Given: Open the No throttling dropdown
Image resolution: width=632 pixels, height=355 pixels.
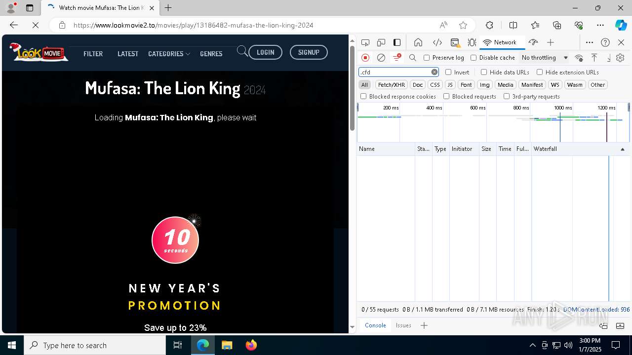Looking at the screenshot, I should 545,58.
